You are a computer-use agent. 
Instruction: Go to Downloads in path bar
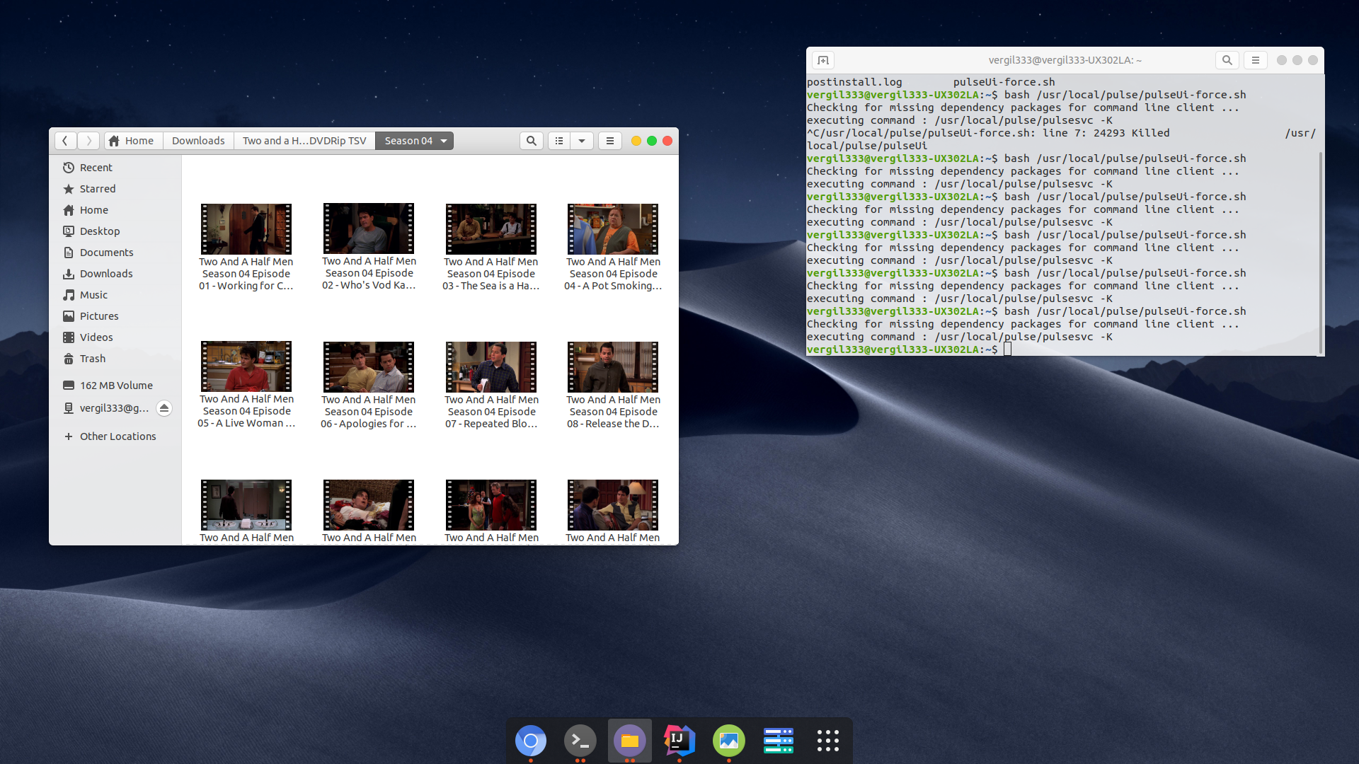198,141
